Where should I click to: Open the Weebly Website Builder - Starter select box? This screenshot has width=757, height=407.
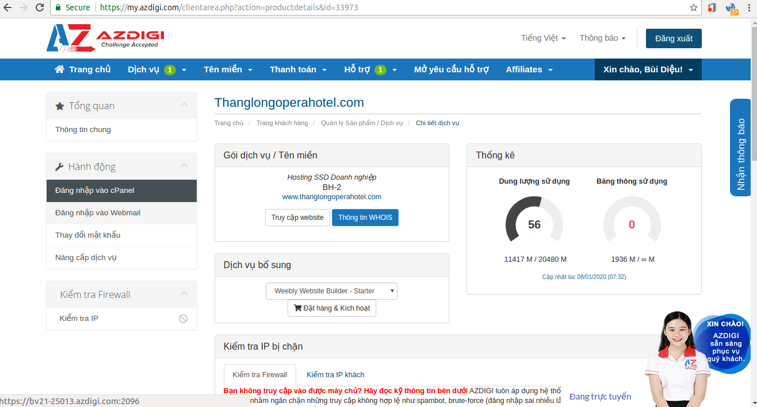pyautogui.click(x=331, y=291)
